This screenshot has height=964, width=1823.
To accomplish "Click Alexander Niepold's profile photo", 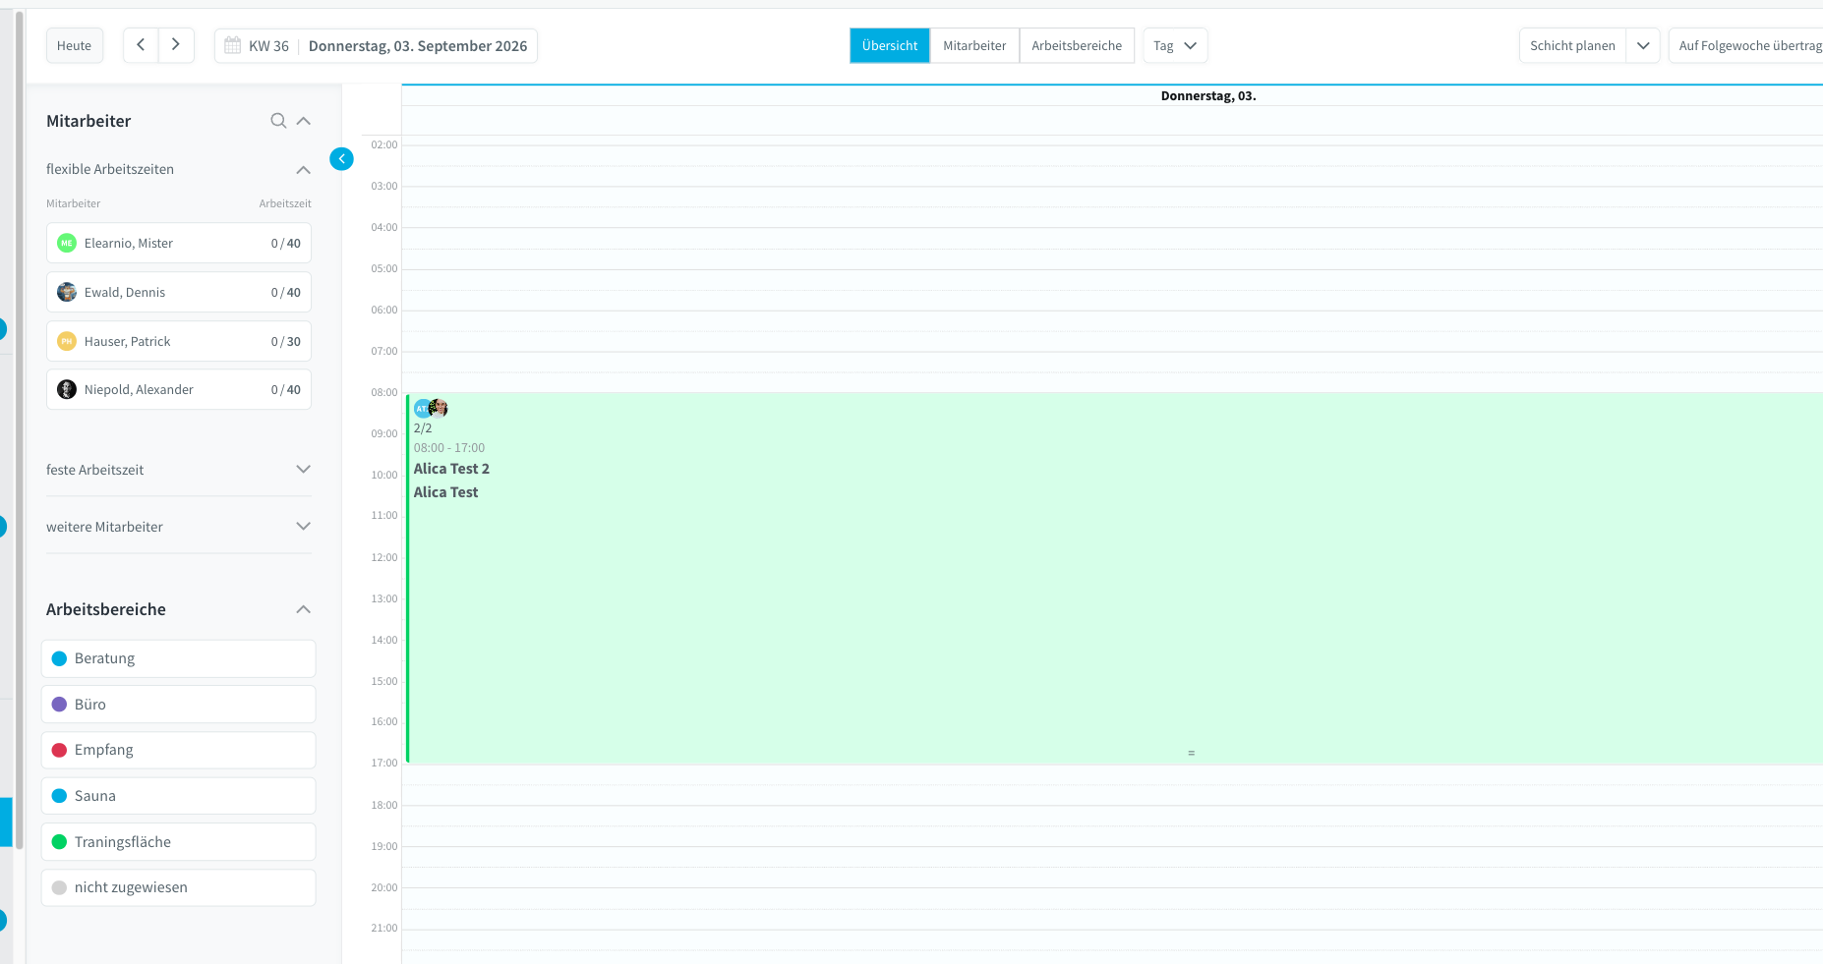I will tap(67, 389).
